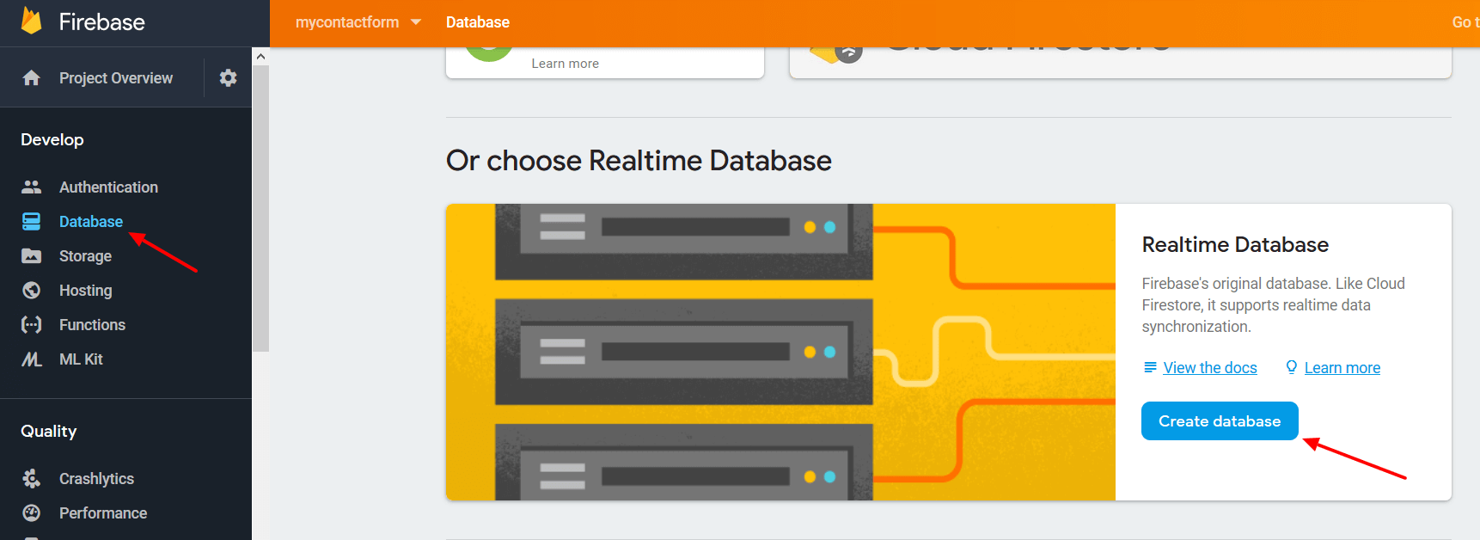
Task: Open Project Overview in sidebar
Action: point(116,78)
